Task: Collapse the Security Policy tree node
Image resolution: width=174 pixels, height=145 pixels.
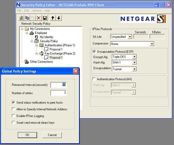Action: 32,41
